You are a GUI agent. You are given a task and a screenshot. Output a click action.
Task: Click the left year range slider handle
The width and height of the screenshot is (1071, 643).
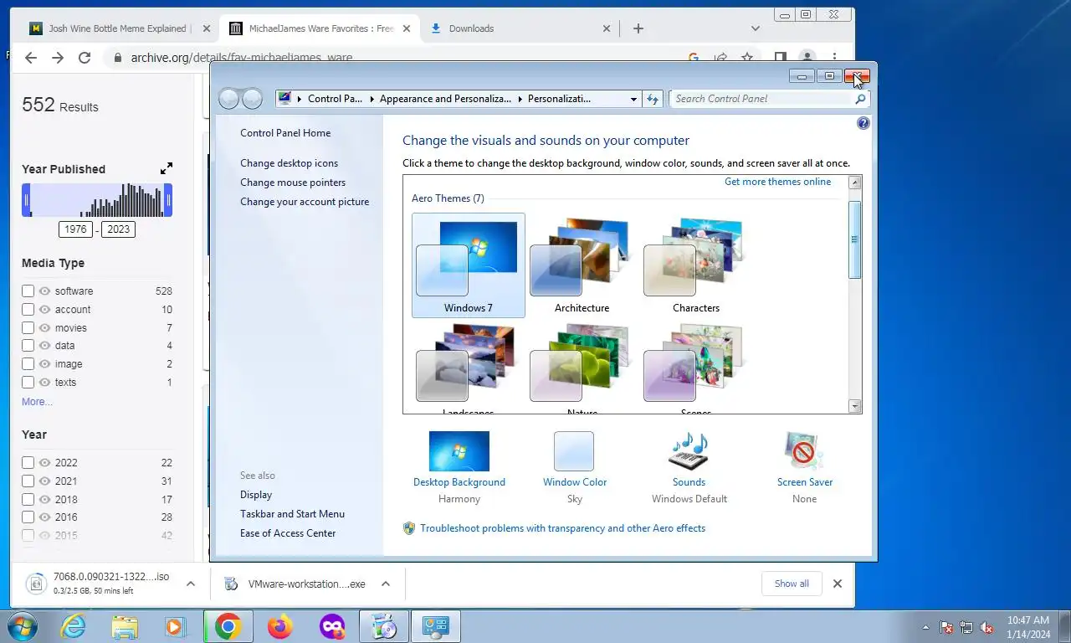click(26, 200)
